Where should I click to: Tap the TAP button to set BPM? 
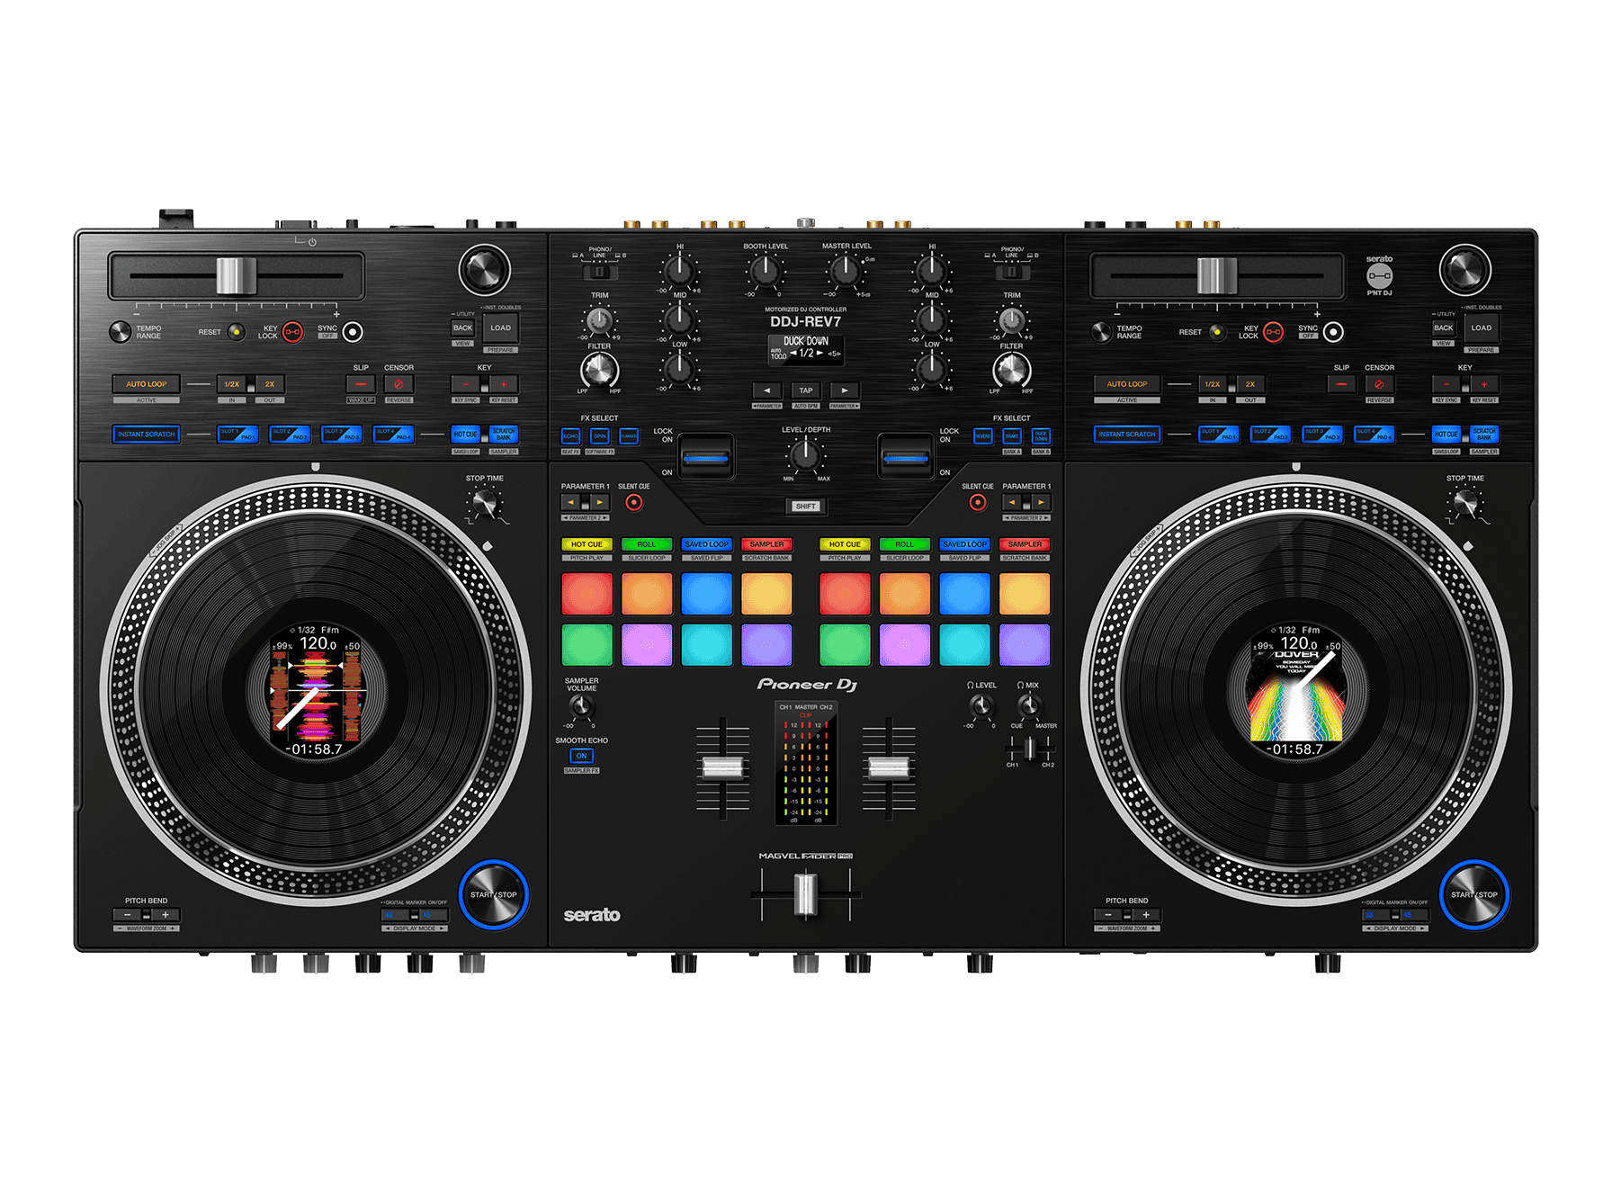tap(805, 390)
